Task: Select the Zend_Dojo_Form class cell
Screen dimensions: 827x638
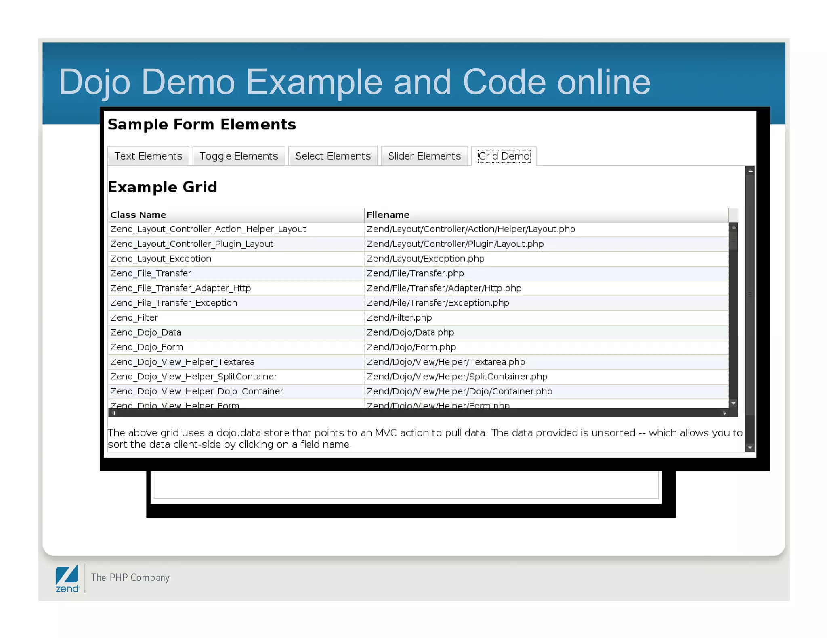Action: (x=236, y=347)
